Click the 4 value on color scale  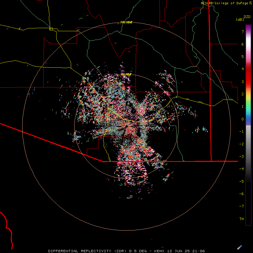[x=243, y=69]
